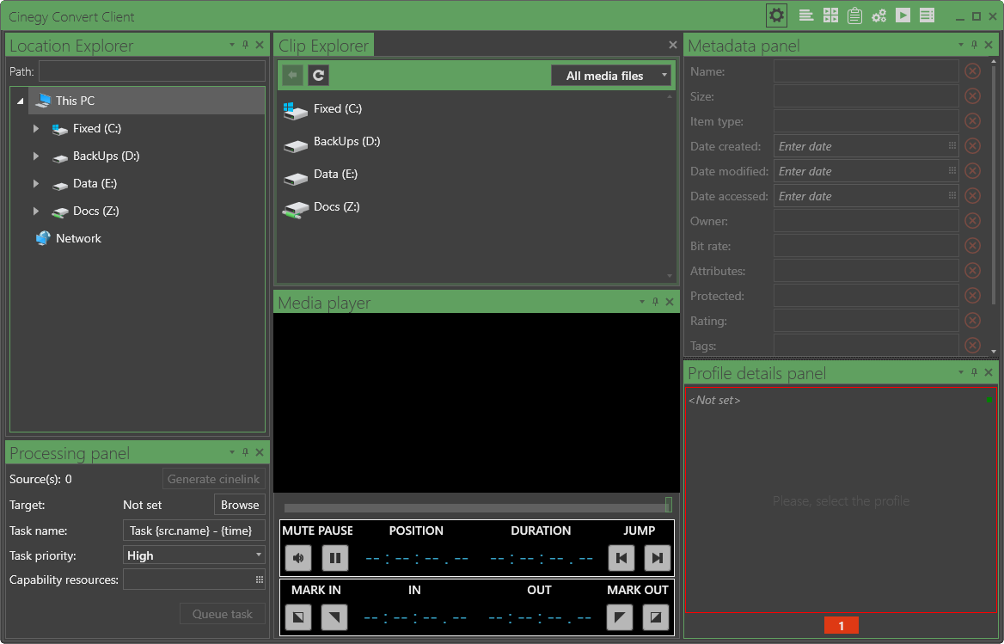The image size is (1004, 644).
Task: Close the Metadata panel
Action: coord(989,45)
